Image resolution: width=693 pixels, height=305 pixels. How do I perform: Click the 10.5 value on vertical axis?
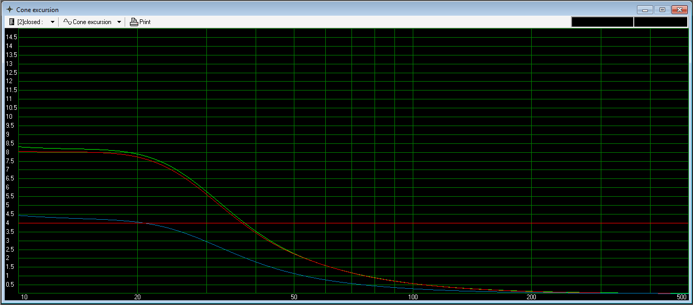click(12, 108)
